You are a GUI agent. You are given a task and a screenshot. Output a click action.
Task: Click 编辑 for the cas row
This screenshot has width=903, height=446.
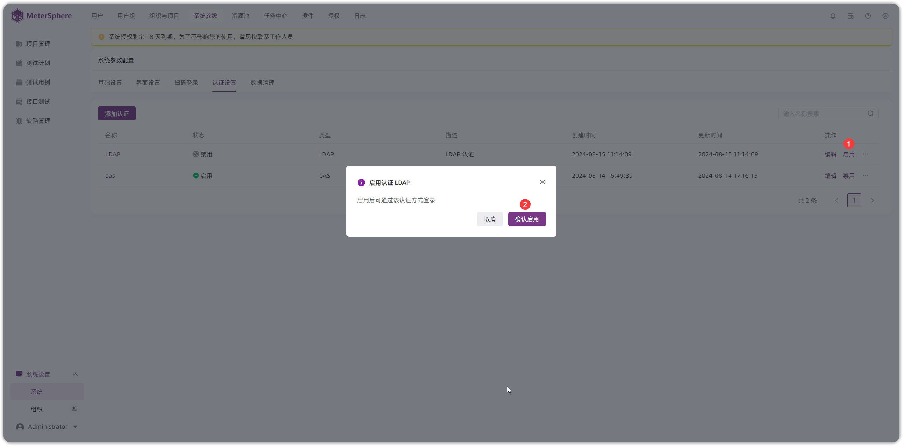[831, 176]
